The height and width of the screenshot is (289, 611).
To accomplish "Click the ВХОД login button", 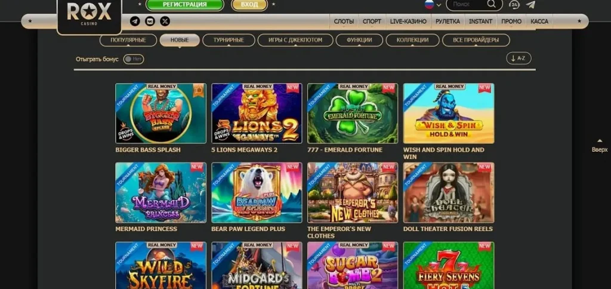I will [249, 5].
